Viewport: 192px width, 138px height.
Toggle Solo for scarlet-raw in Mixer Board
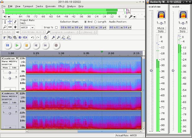pos(161,31)
